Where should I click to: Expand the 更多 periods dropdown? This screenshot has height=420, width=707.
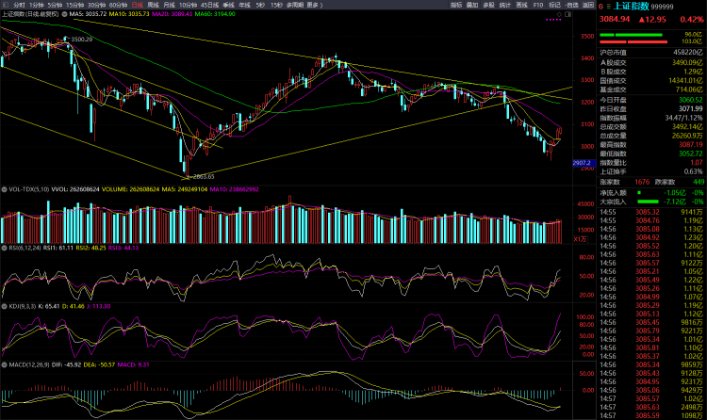[314, 5]
